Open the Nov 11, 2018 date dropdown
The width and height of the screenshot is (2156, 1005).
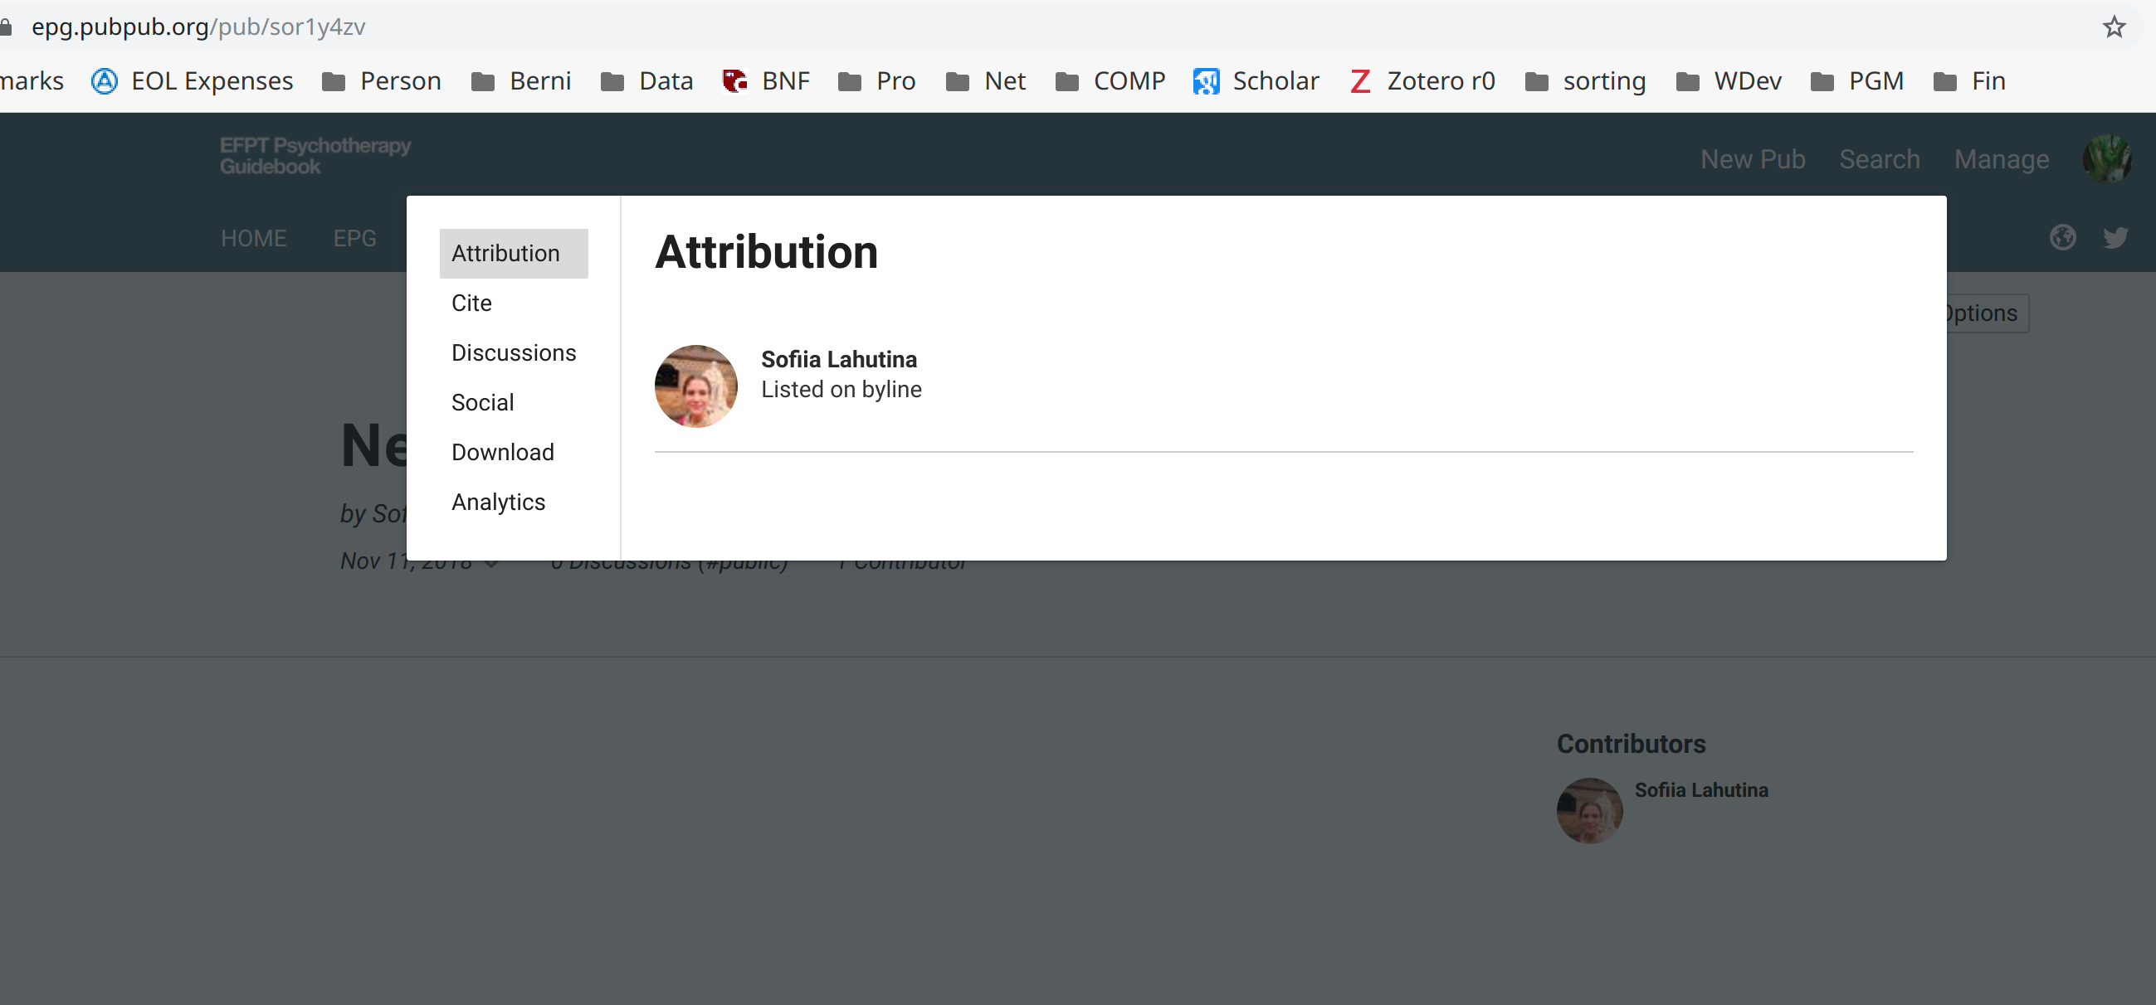pos(490,562)
